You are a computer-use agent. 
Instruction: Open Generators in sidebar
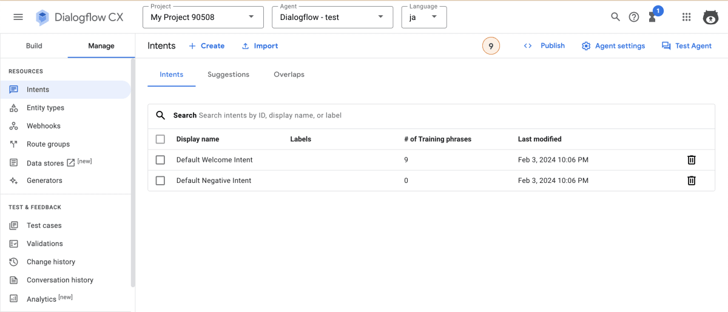[44, 181]
